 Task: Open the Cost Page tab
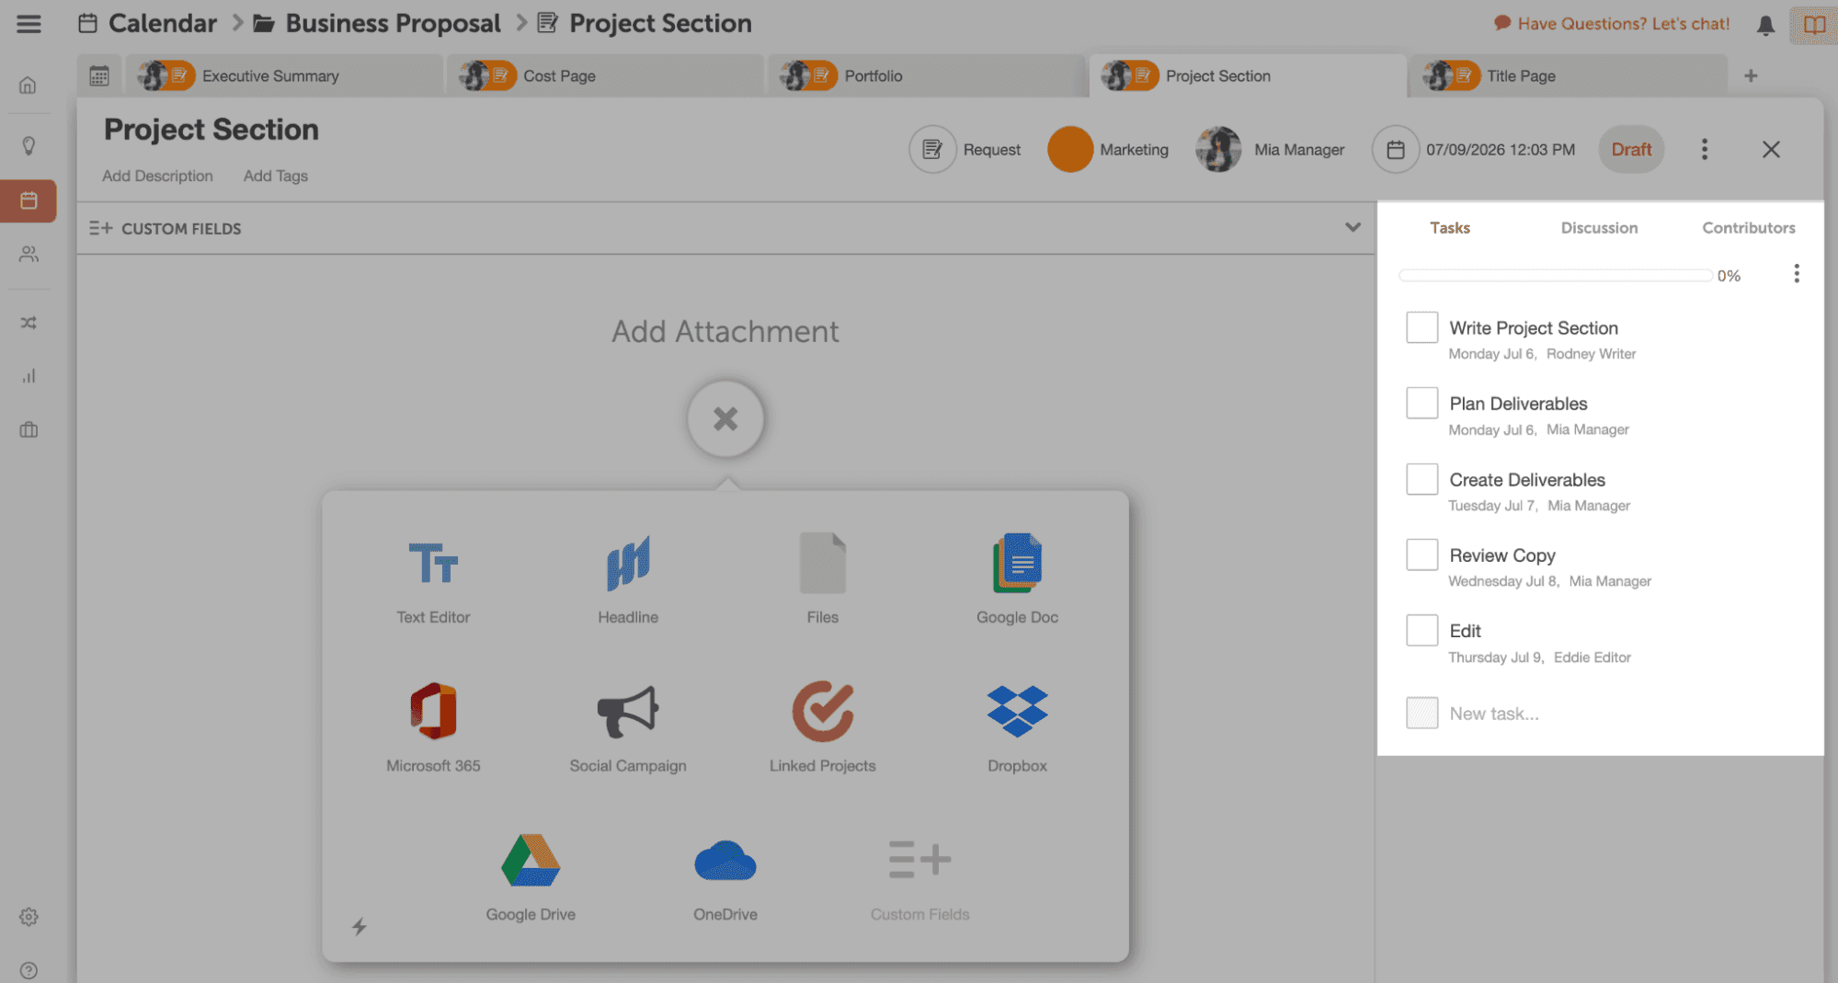(558, 75)
